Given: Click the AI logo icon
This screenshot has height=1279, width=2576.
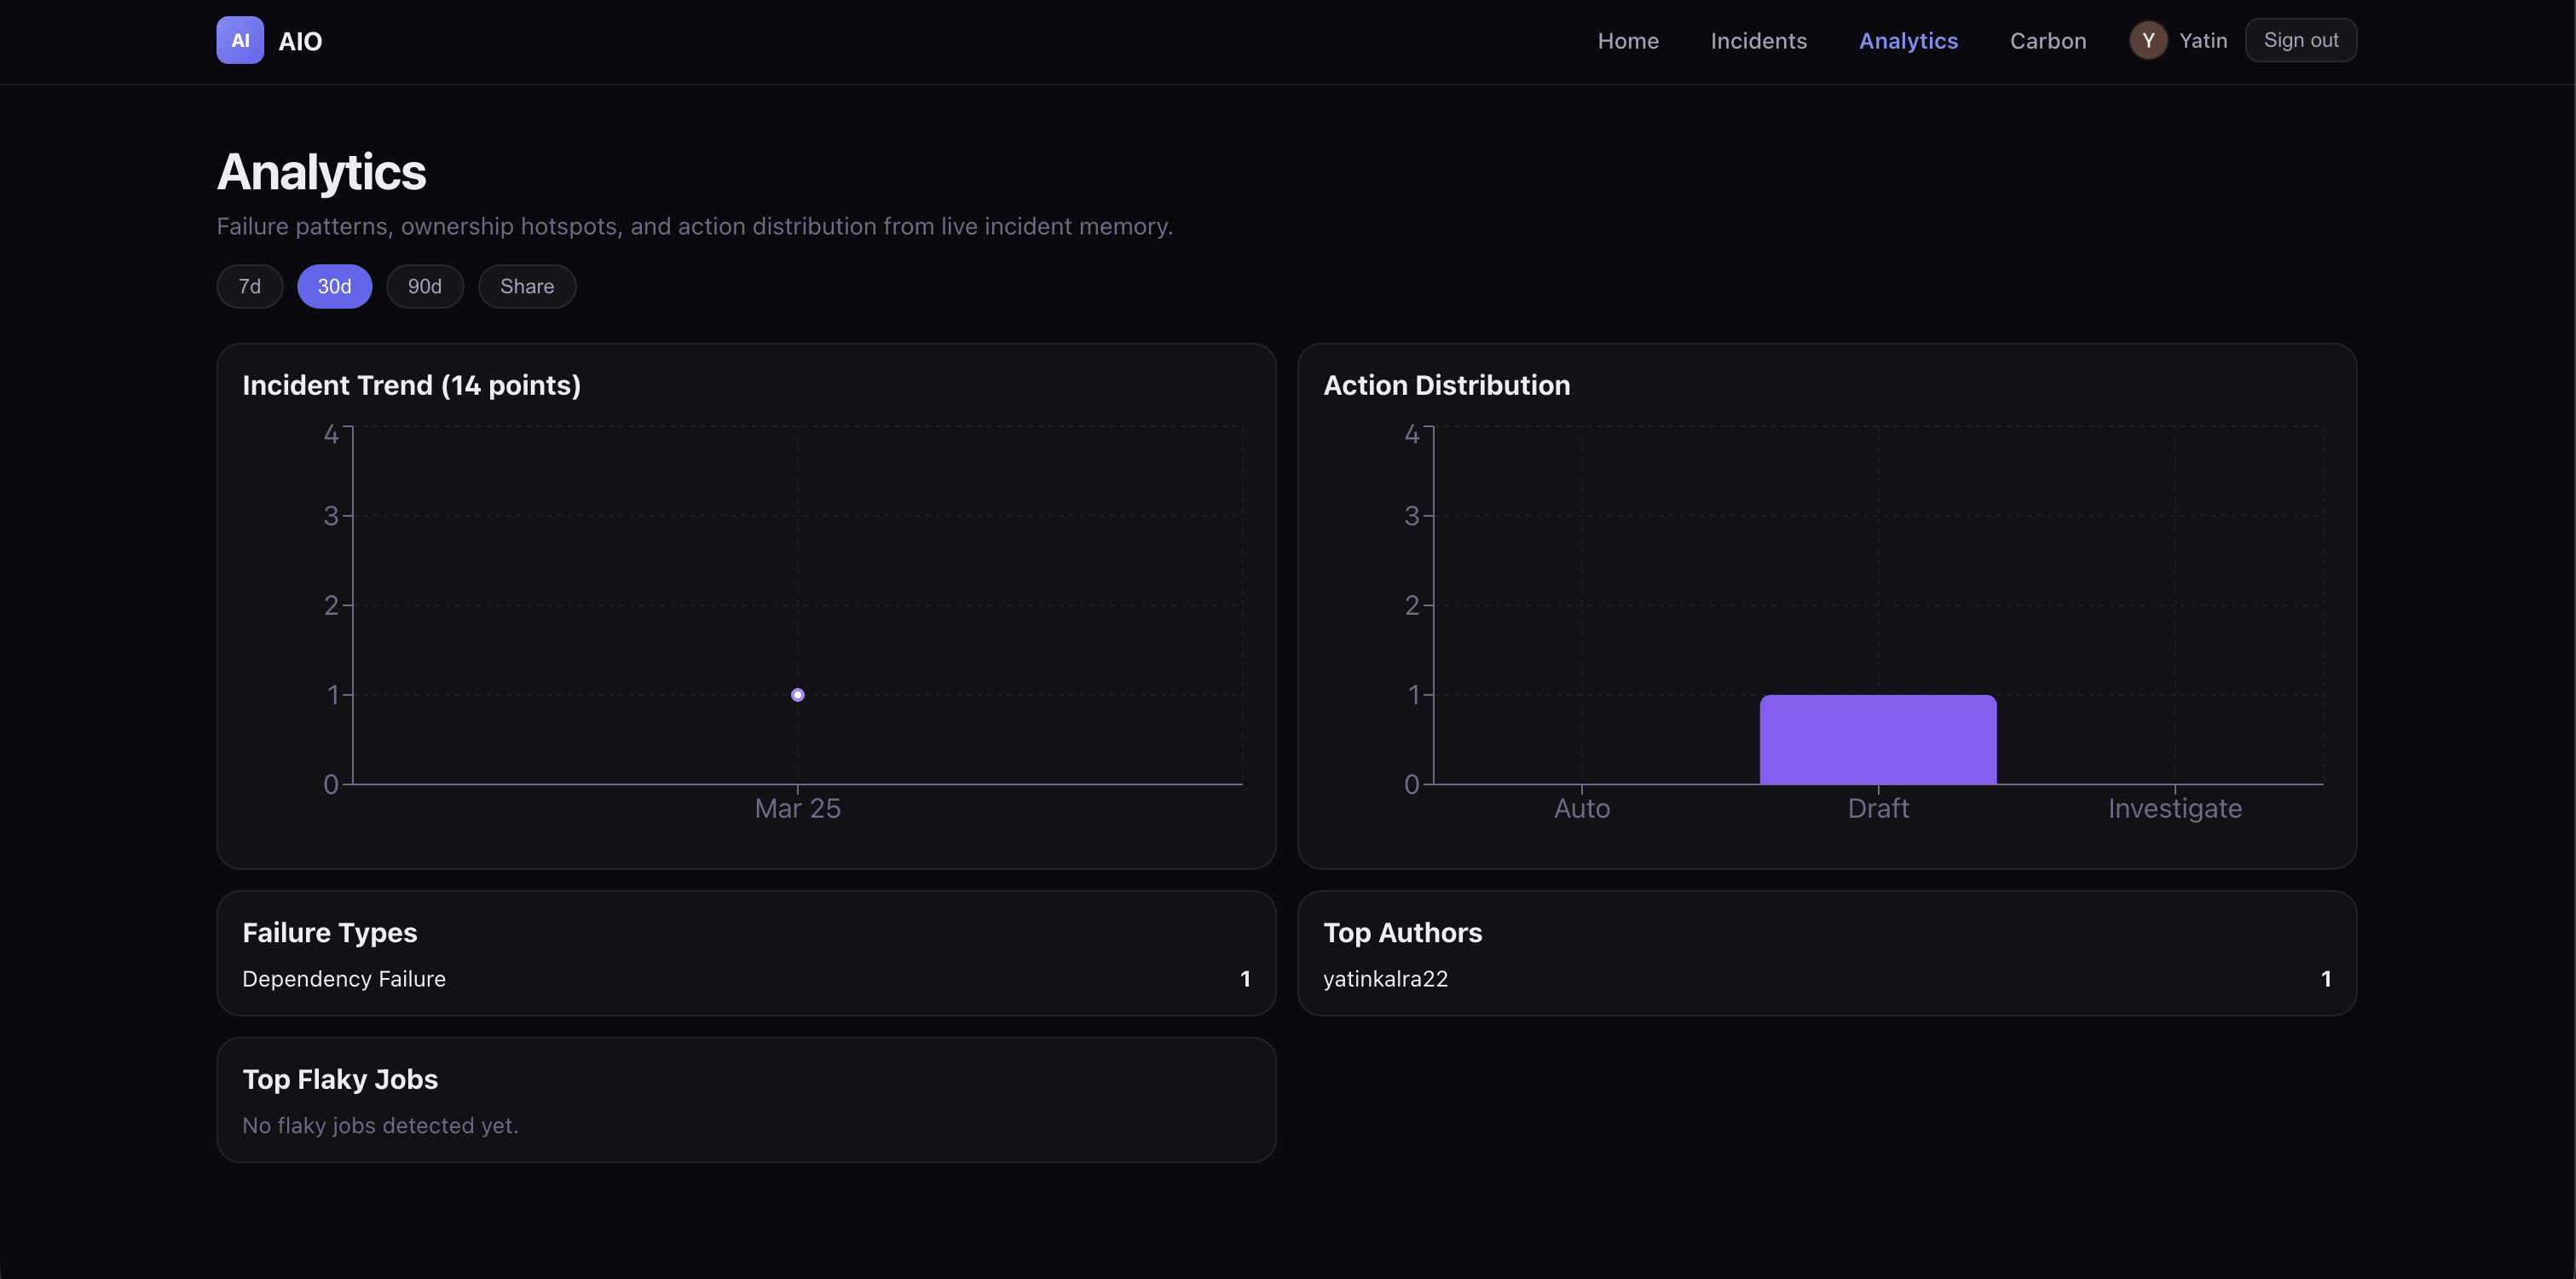Looking at the screenshot, I should pos(240,40).
